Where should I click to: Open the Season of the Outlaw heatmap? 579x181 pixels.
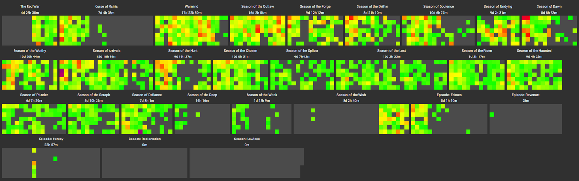[257, 31]
